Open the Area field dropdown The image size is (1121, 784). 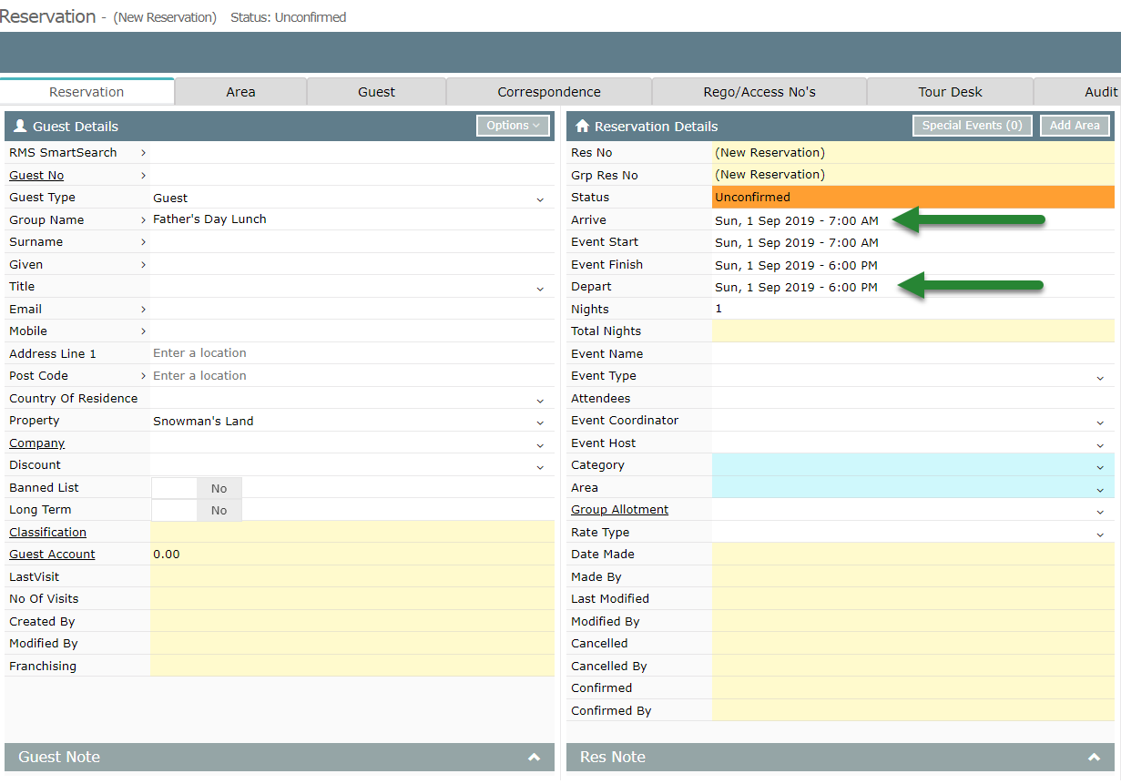(x=1100, y=489)
